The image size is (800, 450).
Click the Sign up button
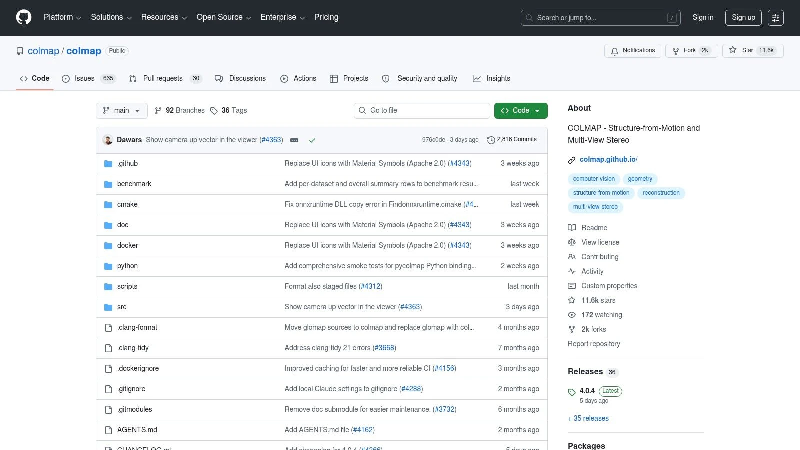point(744,17)
